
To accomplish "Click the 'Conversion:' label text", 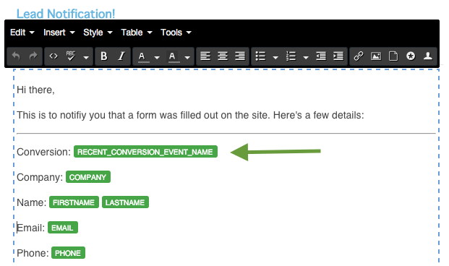I will pos(43,152).
